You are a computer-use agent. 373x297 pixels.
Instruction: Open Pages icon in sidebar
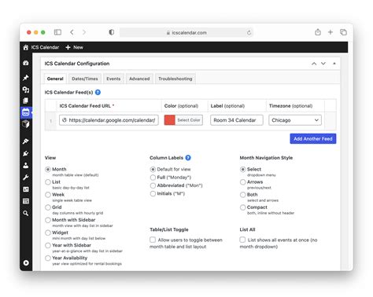click(x=26, y=101)
